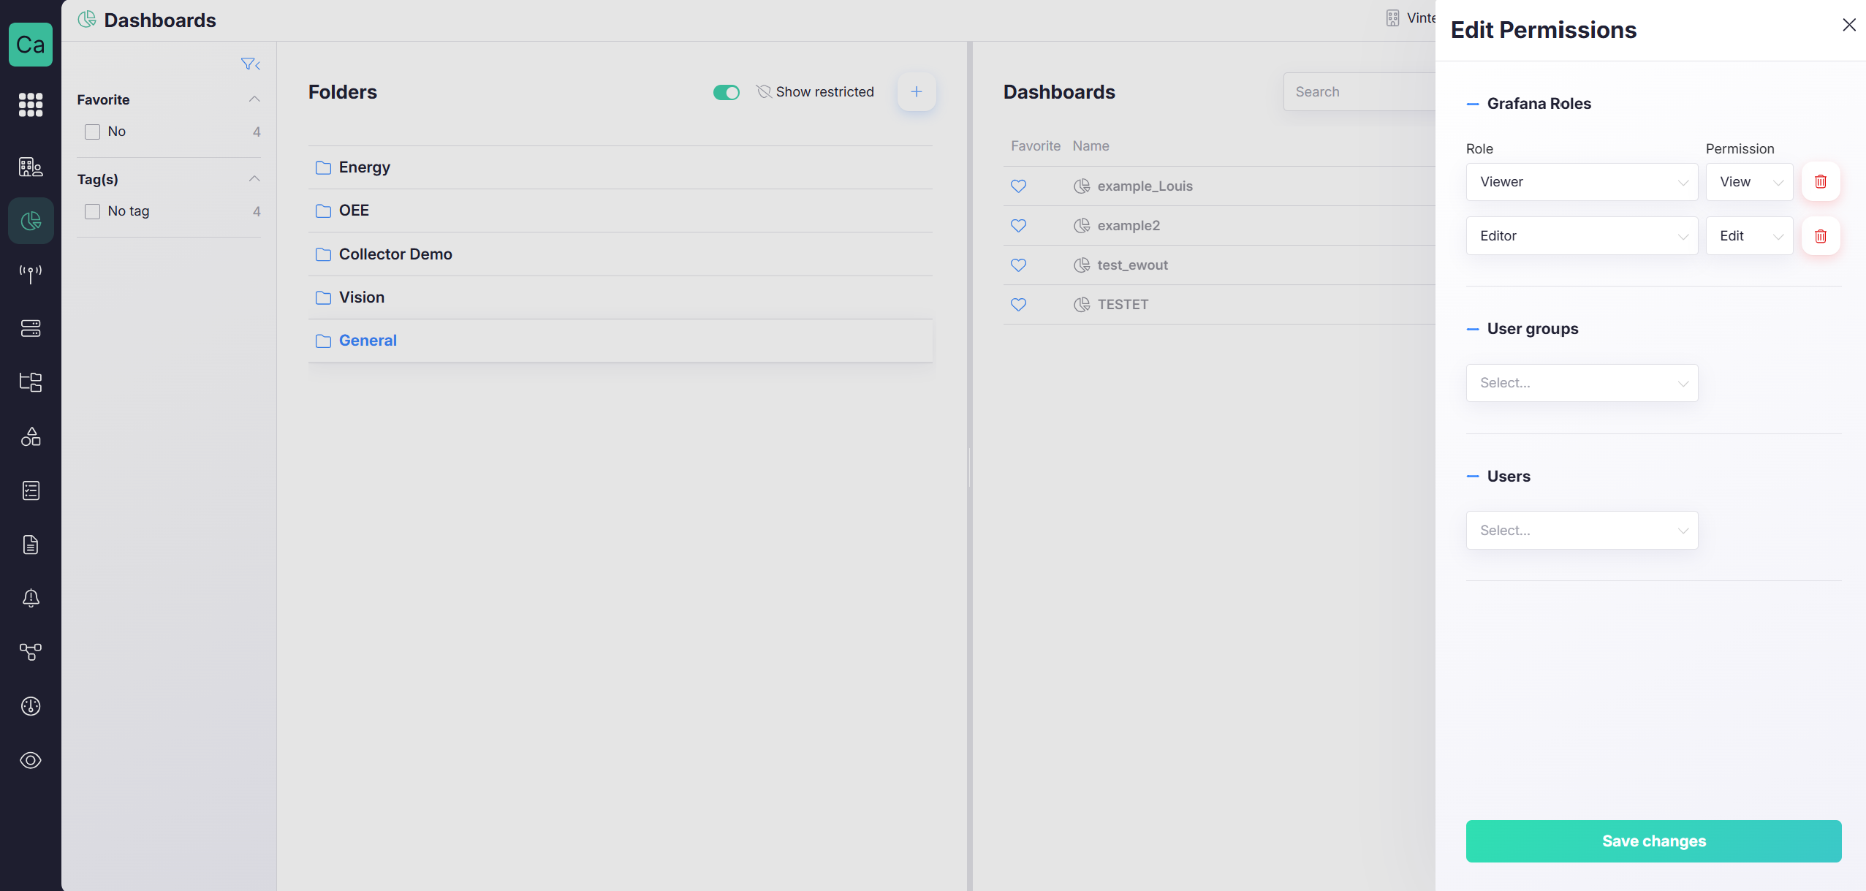Viewport: 1866px width, 891px height.
Task: Favorite the example2 dashboard heart
Action: 1018,226
